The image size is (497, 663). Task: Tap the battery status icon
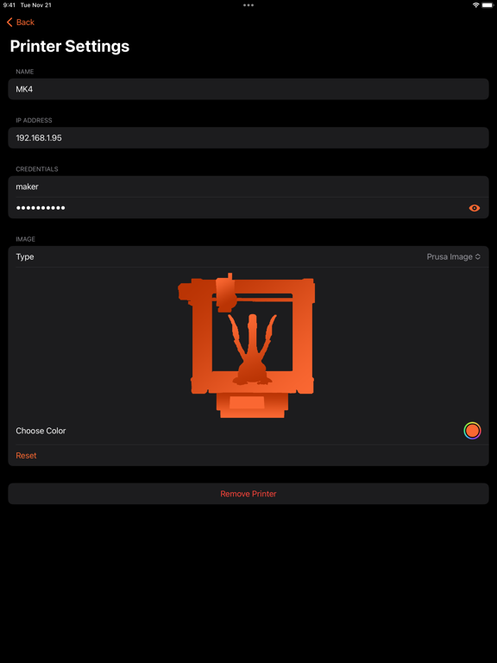tap(488, 5)
